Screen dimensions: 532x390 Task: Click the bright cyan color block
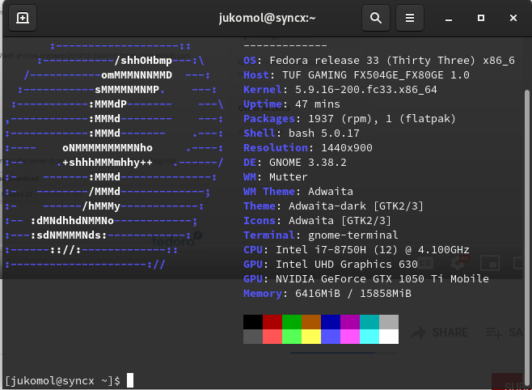(369, 337)
